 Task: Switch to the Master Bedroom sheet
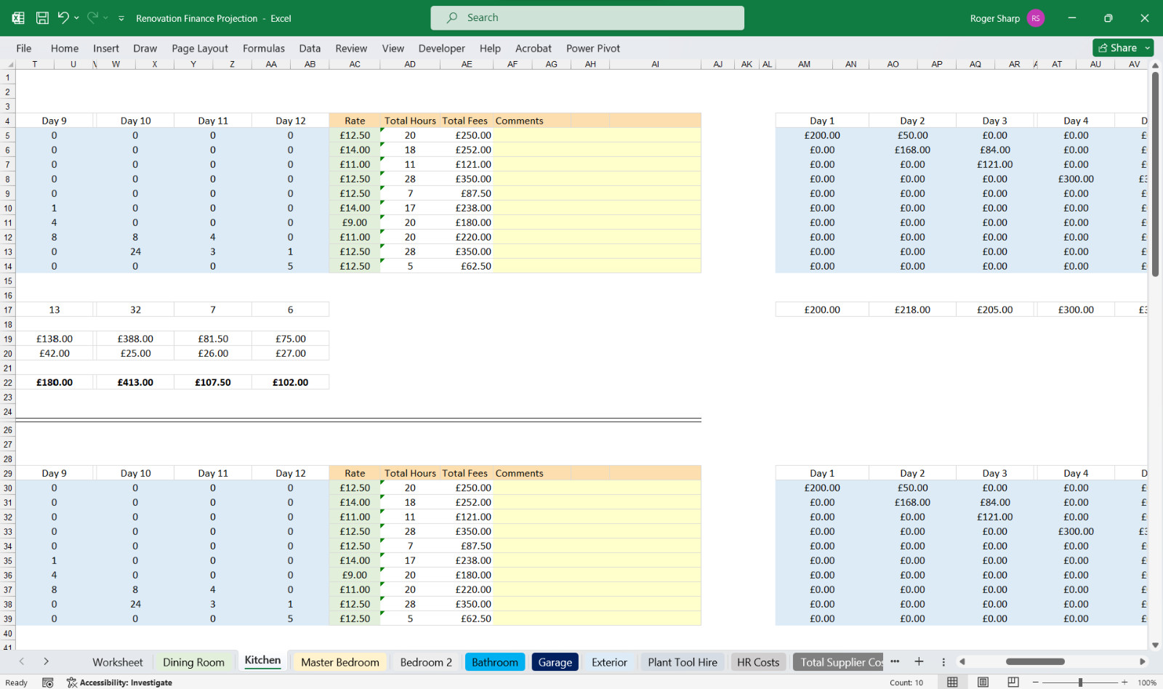click(340, 662)
